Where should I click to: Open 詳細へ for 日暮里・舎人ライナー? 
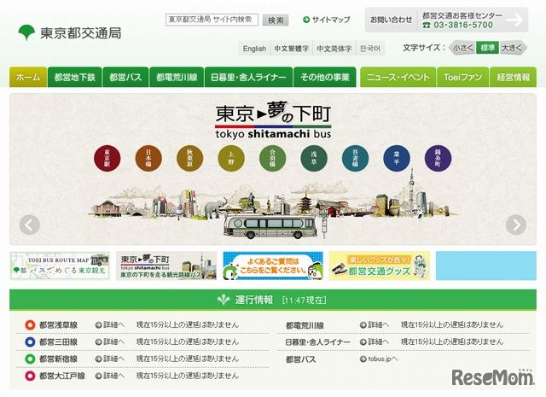[x=375, y=342]
